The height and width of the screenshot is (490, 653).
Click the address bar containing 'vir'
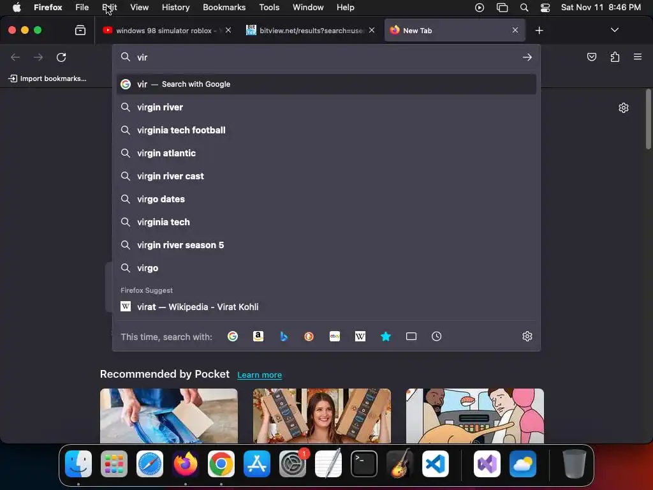[x=327, y=57]
